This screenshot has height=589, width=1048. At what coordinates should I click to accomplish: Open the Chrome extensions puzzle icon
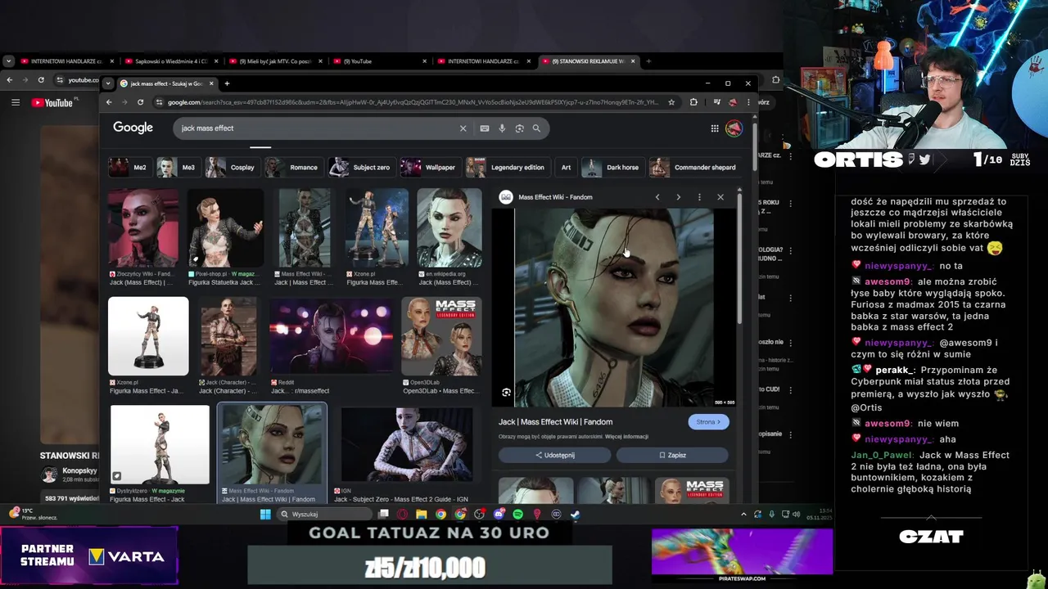(693, 102)
